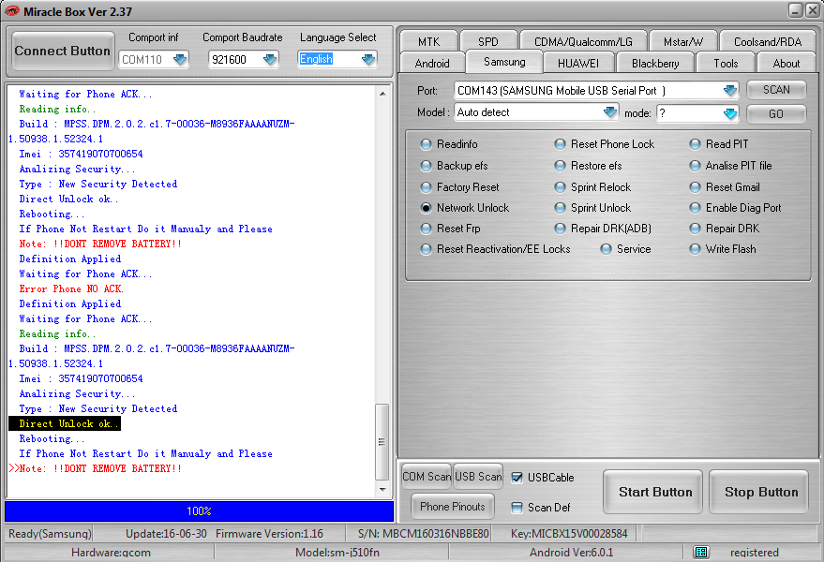Open Phone Pinouts

[453, 507]
